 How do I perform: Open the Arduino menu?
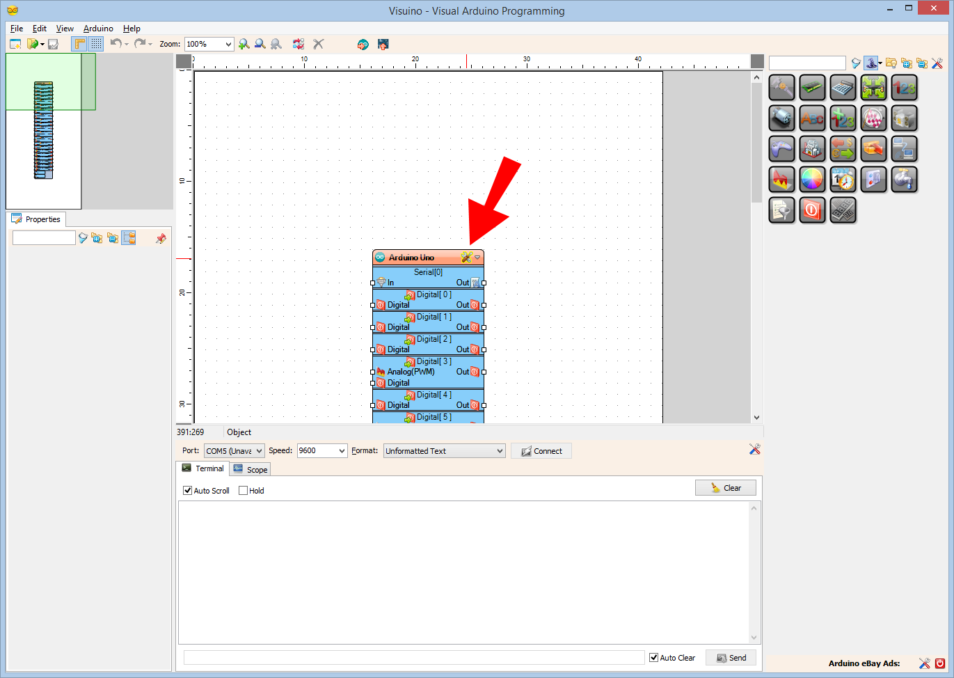tap(97, 29)
